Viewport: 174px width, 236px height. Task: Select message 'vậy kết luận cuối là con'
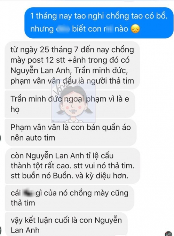tap(66, 224)
